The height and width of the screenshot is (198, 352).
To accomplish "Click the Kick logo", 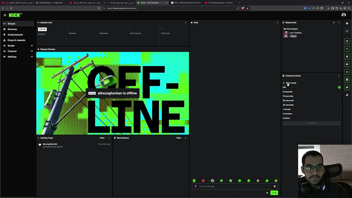I will tap(15, 15).
